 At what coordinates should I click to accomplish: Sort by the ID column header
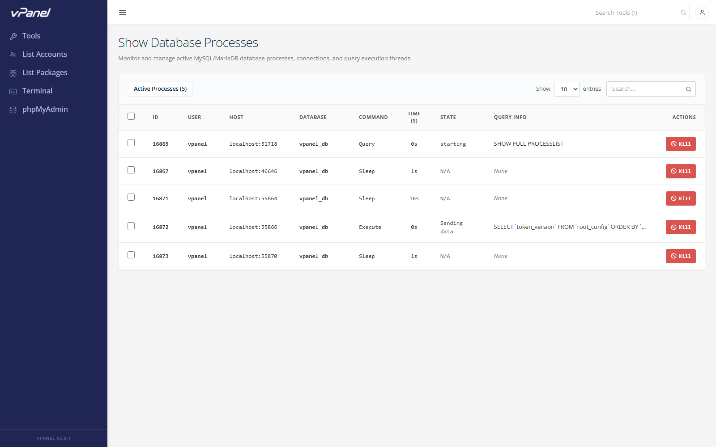click(x=155, y=117)
